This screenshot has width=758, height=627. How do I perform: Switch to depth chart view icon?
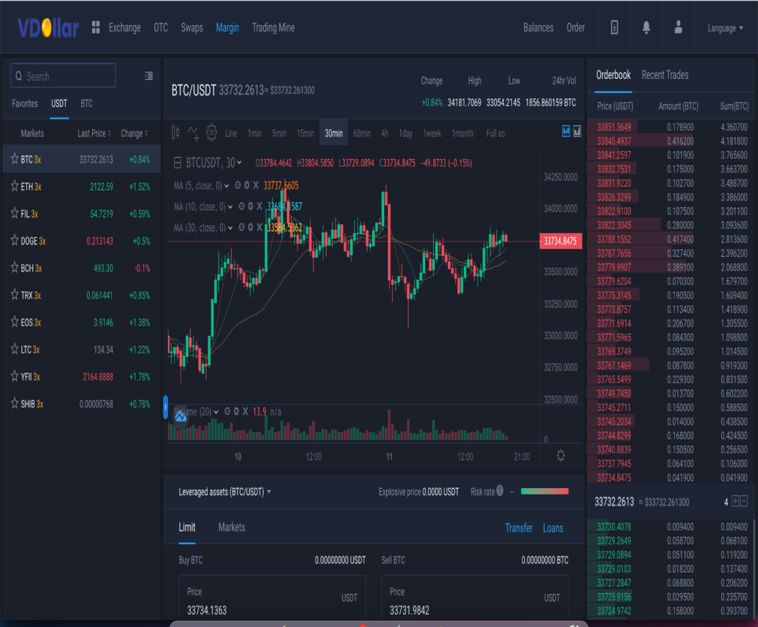(x=577, y=131)
